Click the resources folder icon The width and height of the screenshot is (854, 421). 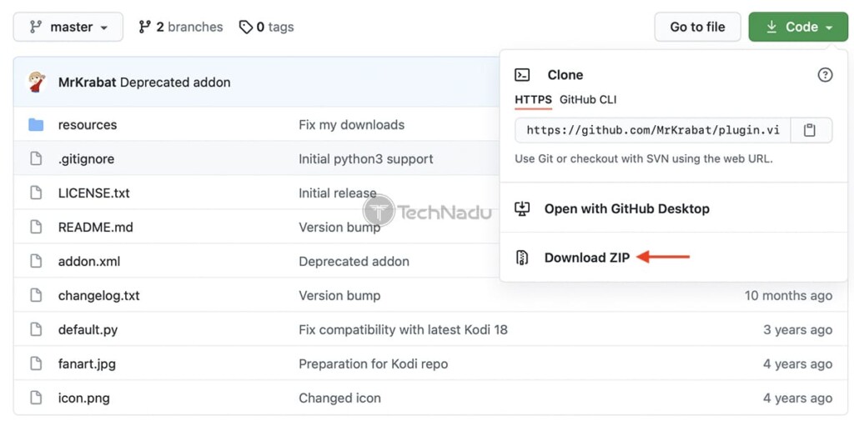pyautogui.click(x=36, y=125)
